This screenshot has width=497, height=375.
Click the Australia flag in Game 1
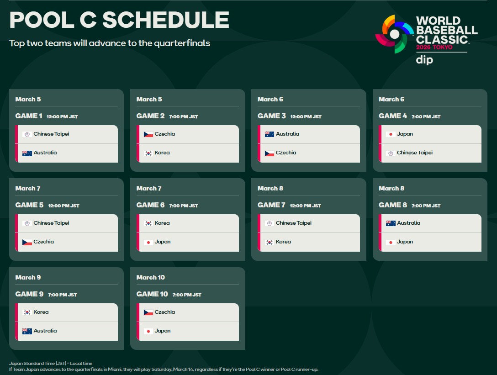coord(27,153)
